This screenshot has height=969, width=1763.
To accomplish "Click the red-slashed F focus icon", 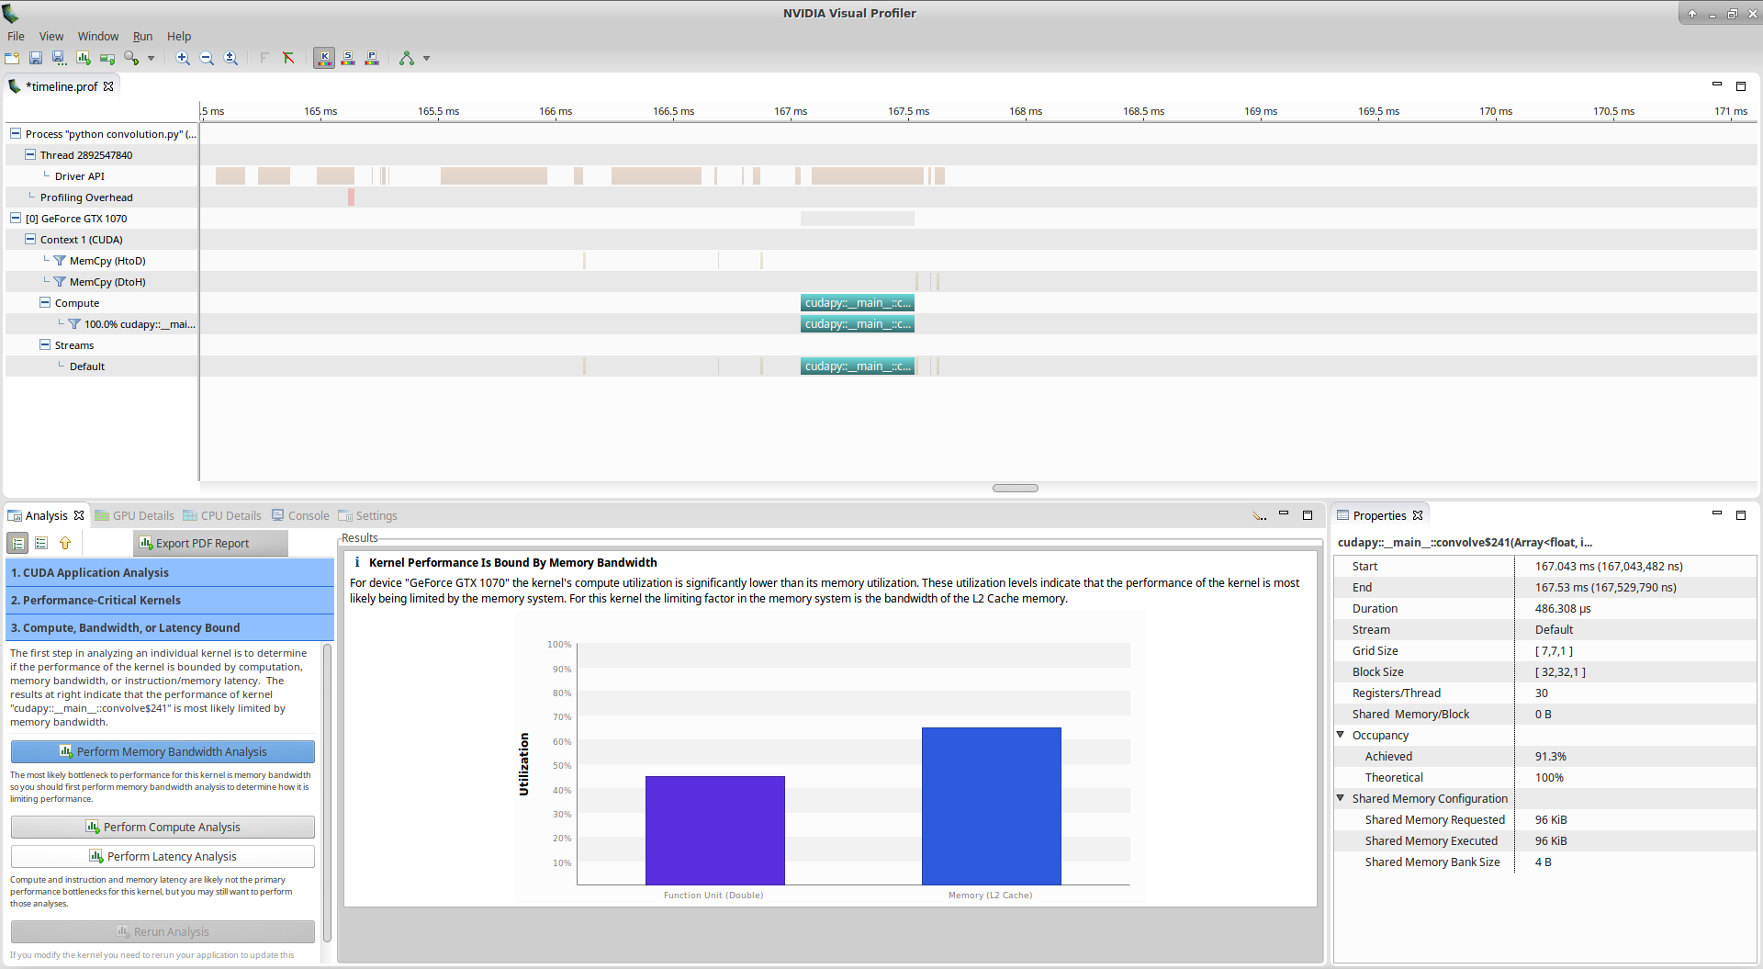I will [x=288, y=58].
